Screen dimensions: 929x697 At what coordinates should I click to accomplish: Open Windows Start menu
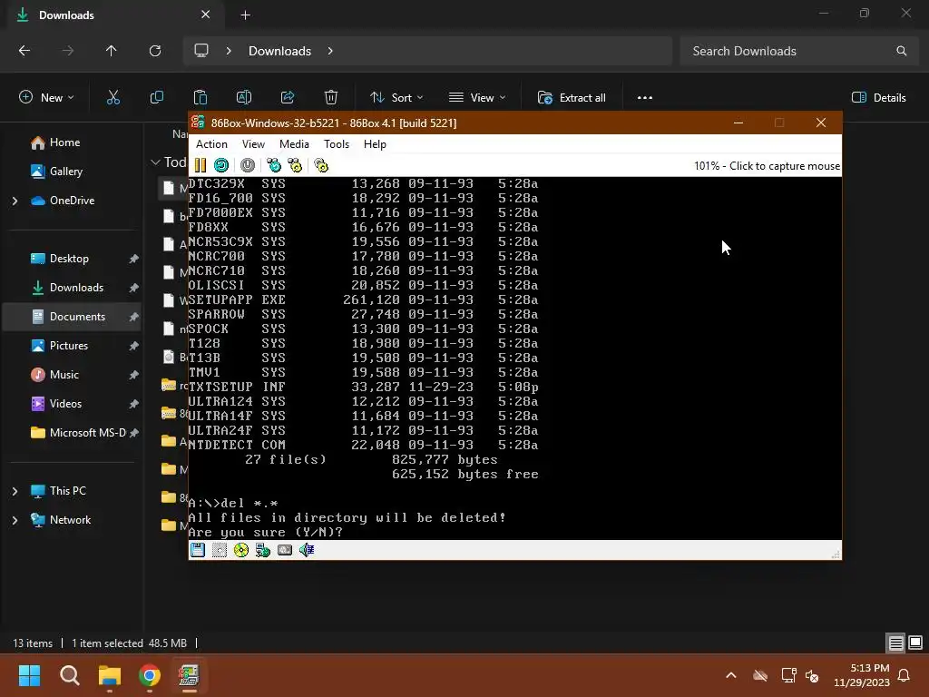29,675
